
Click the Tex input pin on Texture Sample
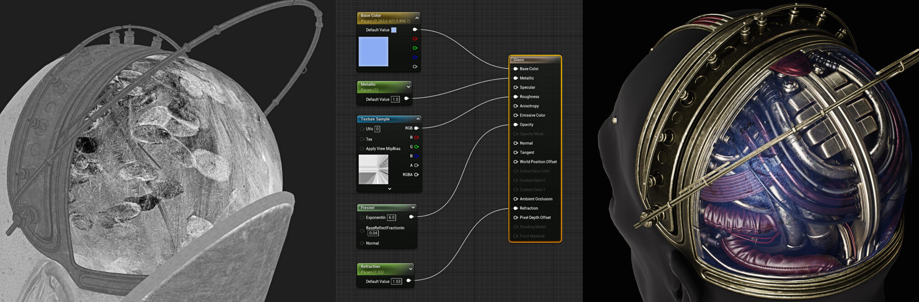[x=362, y=139]
